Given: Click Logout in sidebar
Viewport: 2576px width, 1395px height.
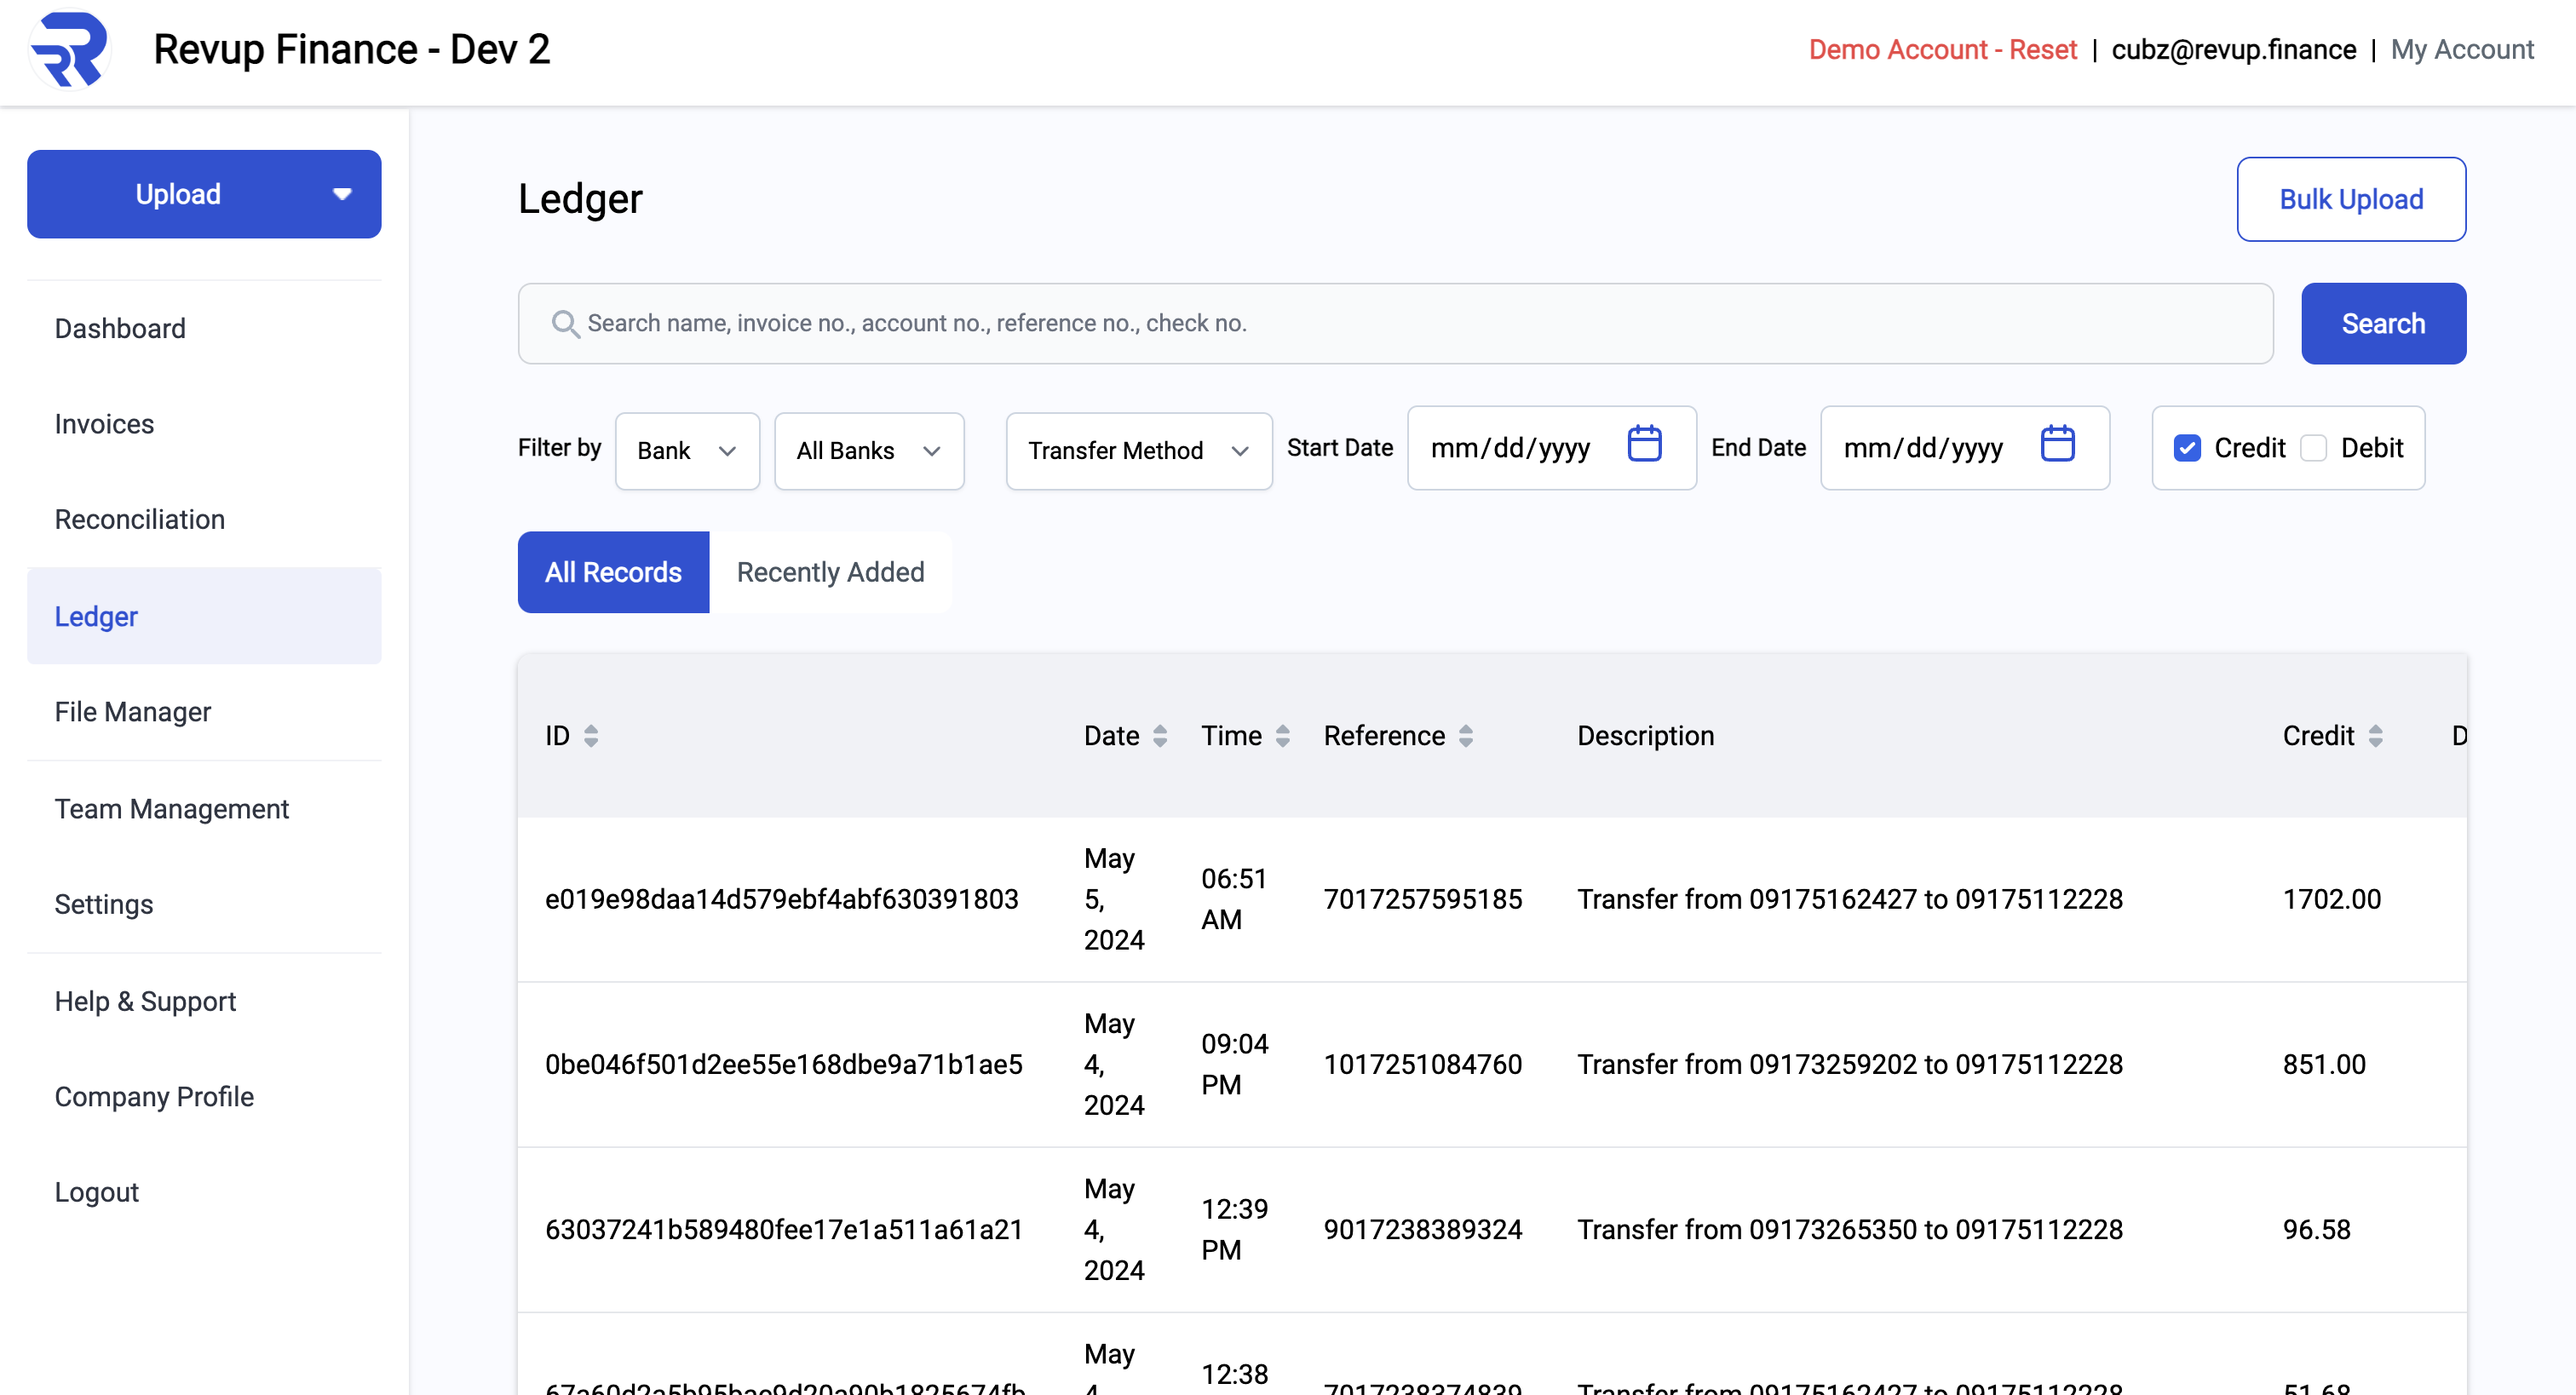Looking at the screenshot, I should (204, 1192).
